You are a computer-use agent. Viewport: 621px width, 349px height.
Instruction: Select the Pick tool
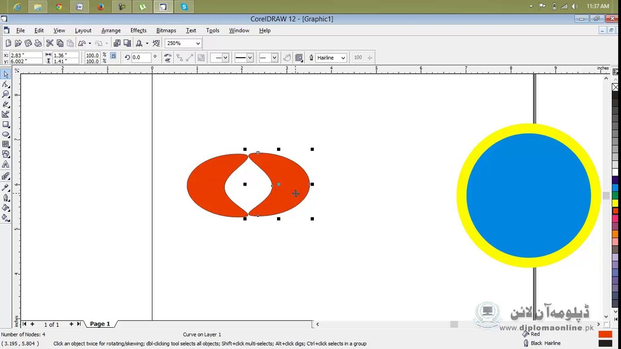[6, 74]
